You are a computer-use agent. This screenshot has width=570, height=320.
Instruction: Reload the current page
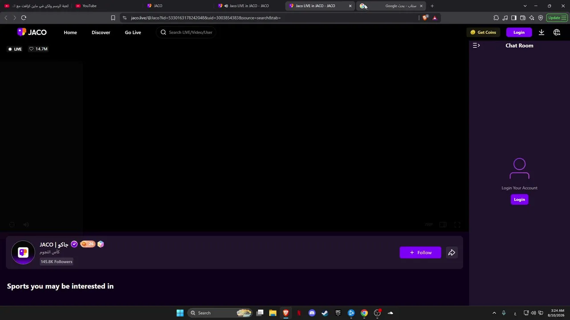coord(24,18)
